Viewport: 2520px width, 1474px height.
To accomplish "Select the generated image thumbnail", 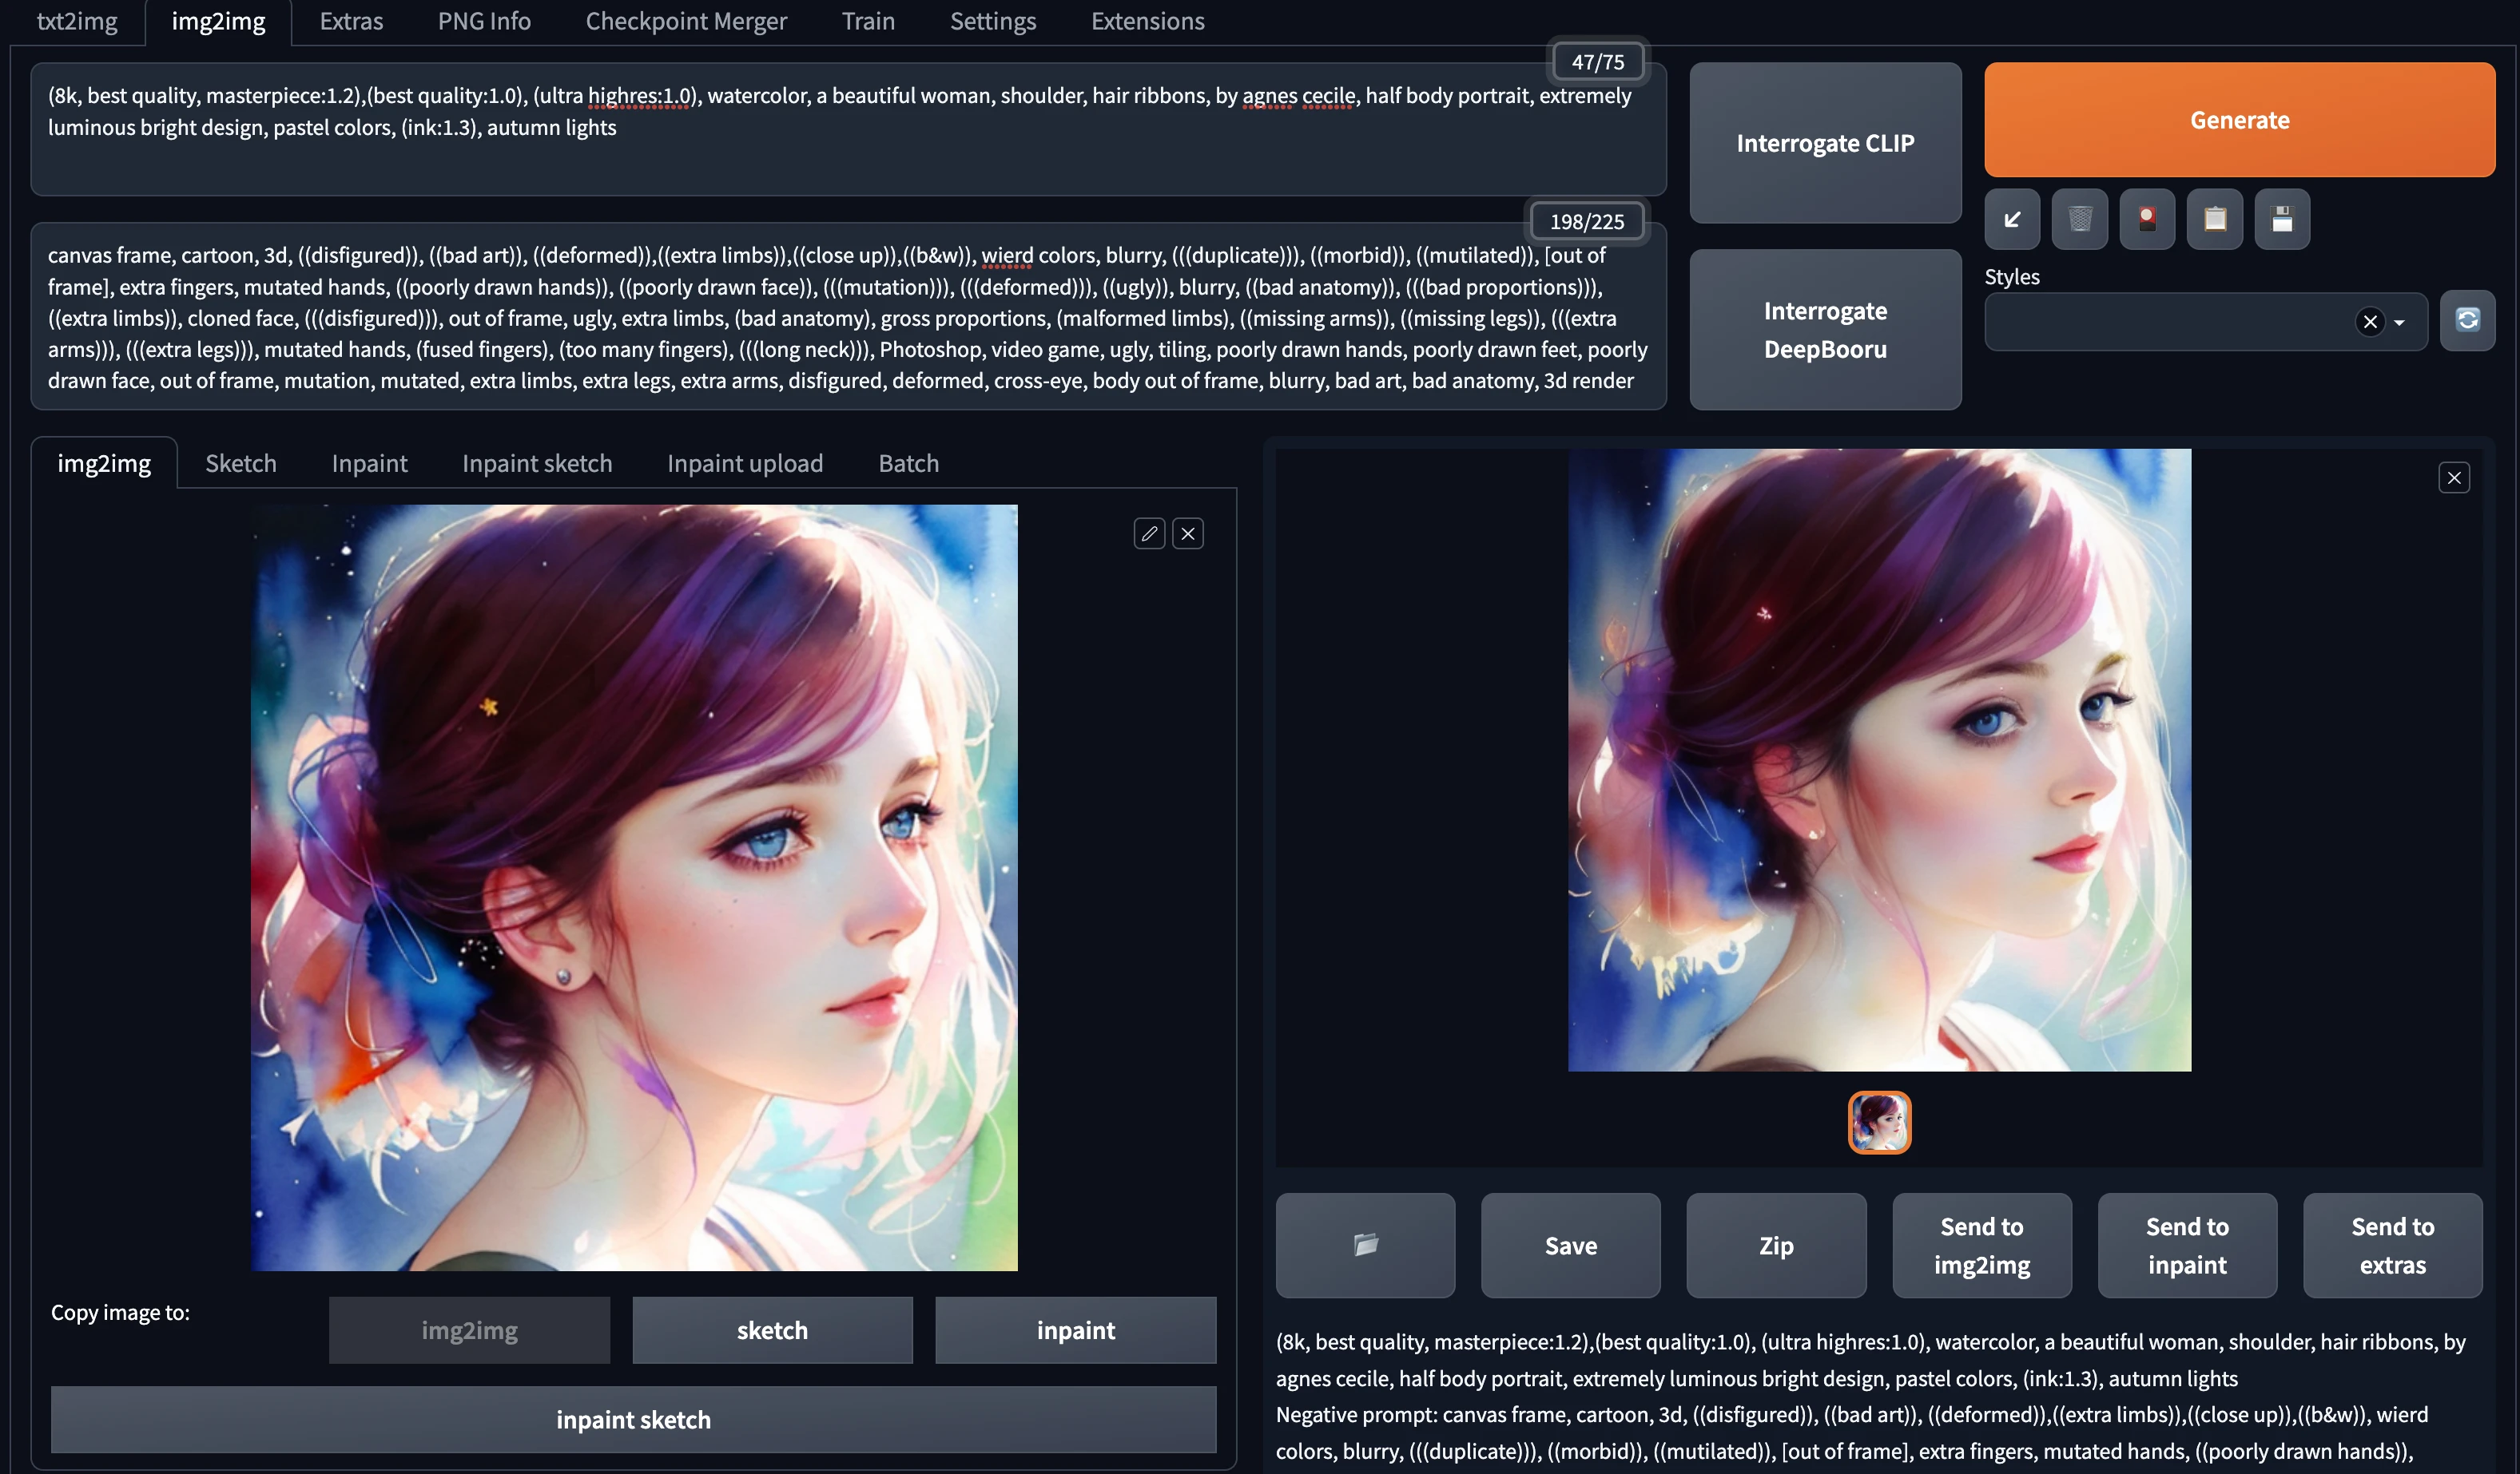I will click(x=1879, y=1121).
